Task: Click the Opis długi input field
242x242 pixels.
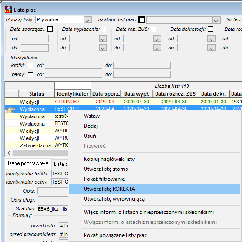Action: pyautogui.click(x=53, y=200)
